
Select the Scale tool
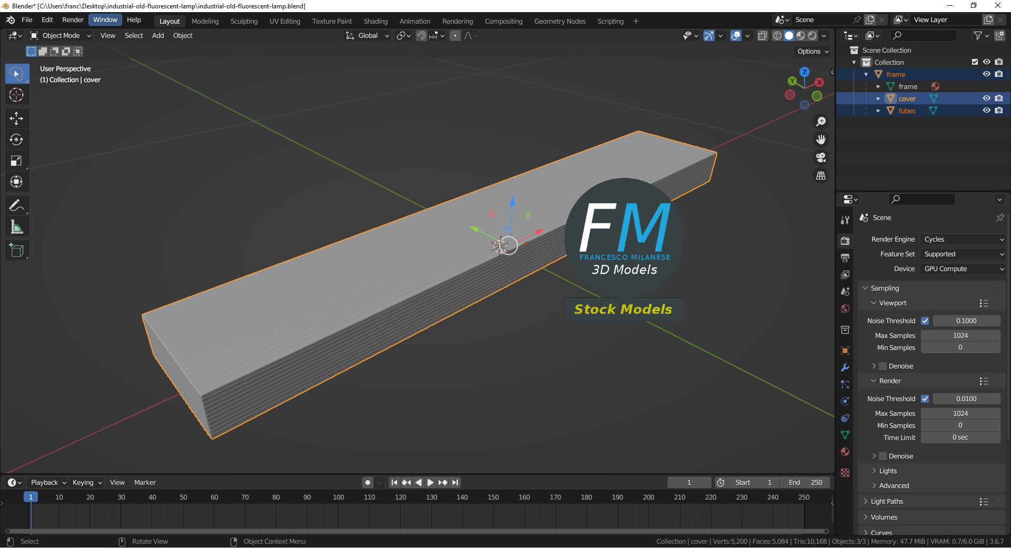click(16, 161)
